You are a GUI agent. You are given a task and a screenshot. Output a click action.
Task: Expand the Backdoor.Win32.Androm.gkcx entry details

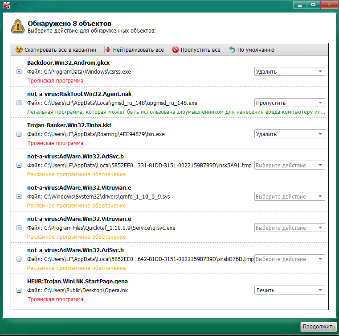[x=19, y=72]
